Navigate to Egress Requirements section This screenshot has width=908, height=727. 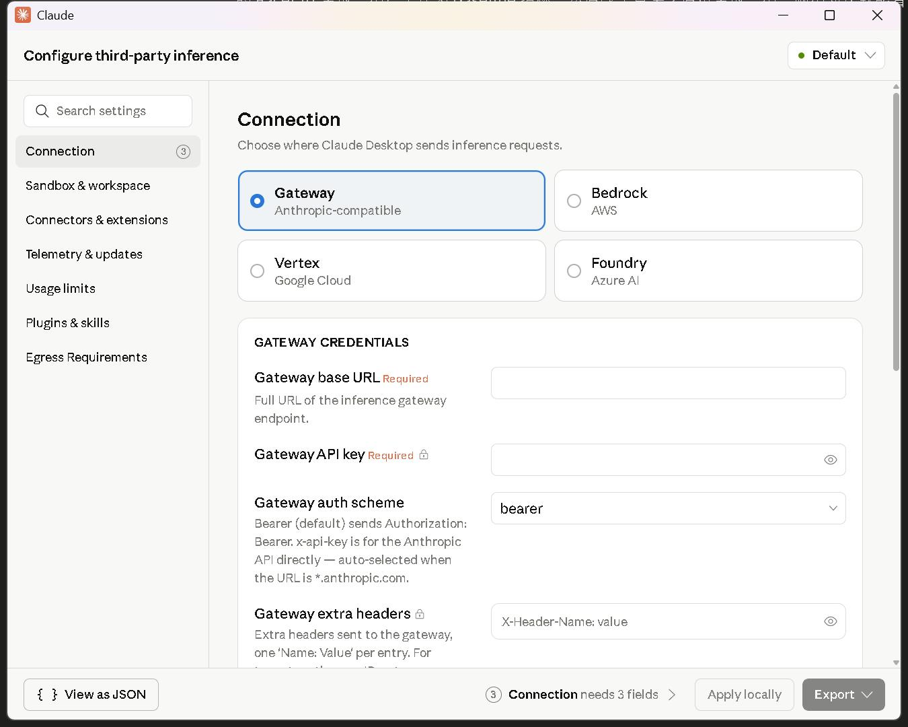point(108,357)
